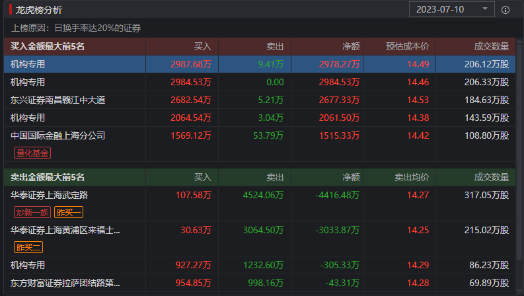Click the buy amount 927.27万
This screenshot has width=524, height=296.
(x=194, y=265)
